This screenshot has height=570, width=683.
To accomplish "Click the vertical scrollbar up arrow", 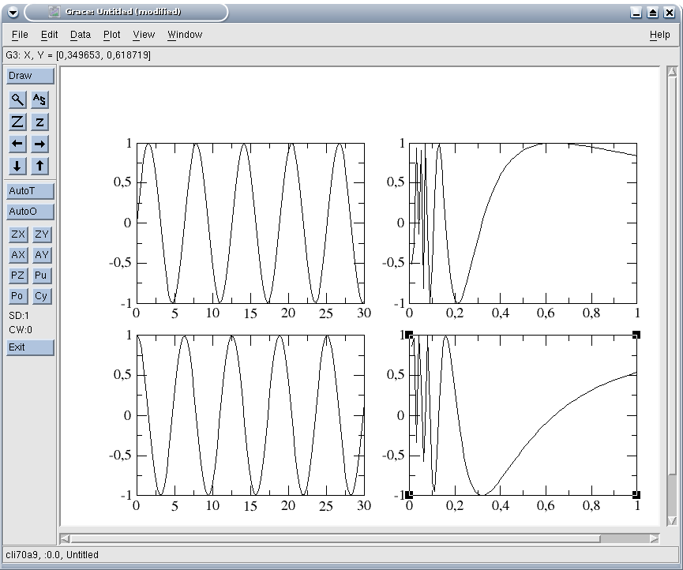I will click(672, 73).
